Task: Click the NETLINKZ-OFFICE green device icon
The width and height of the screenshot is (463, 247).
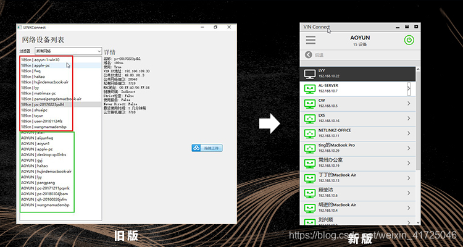Action: 310,133
